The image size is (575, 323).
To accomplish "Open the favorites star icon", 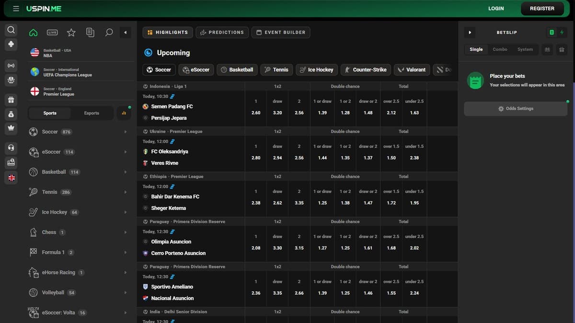I will click(71, 33).
